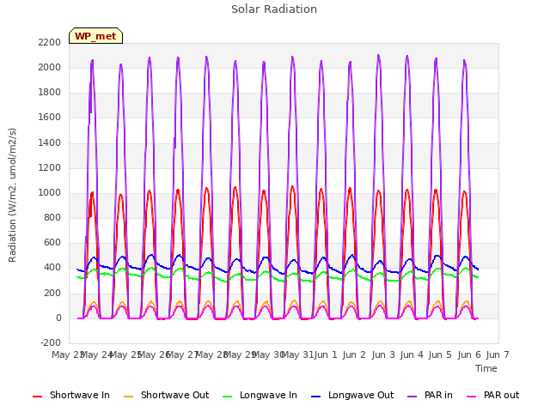Click the 1000 y-axis tick label

[50, 192]
